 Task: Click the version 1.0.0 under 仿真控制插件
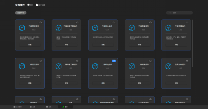pyautogui.click(x=180, y=68)
